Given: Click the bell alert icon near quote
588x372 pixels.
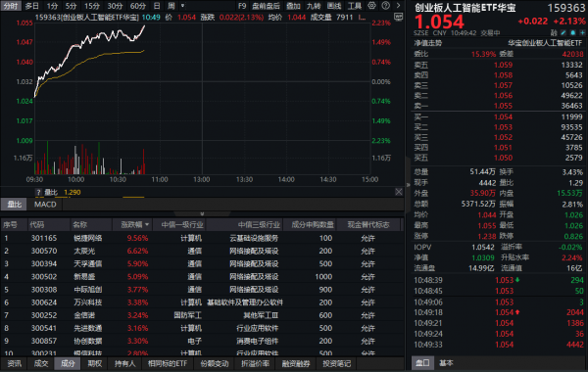Looking at the screenshot, I should [572, 33].
